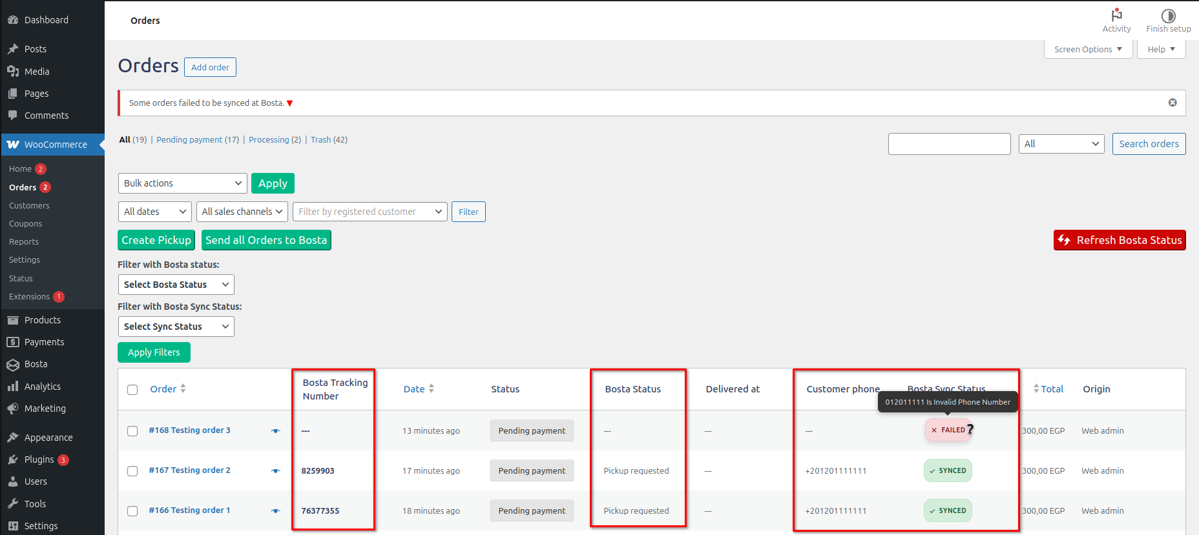The height and width of the screenshot is (535, 1199).
Task: Click the SYNCED badge for order #166
Action: [x=948, y=510]
